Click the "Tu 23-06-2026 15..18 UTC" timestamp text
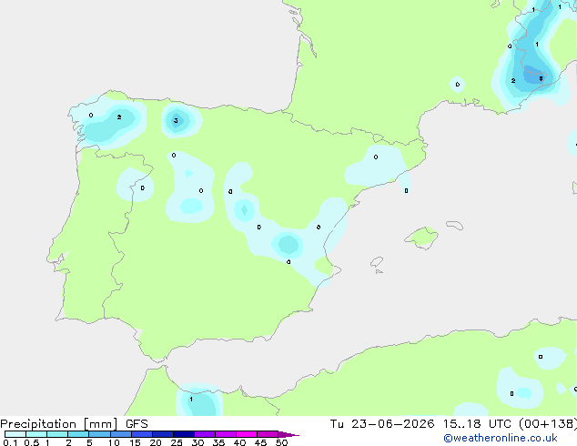This screenshot has height=446, width=577. point(420,424)
